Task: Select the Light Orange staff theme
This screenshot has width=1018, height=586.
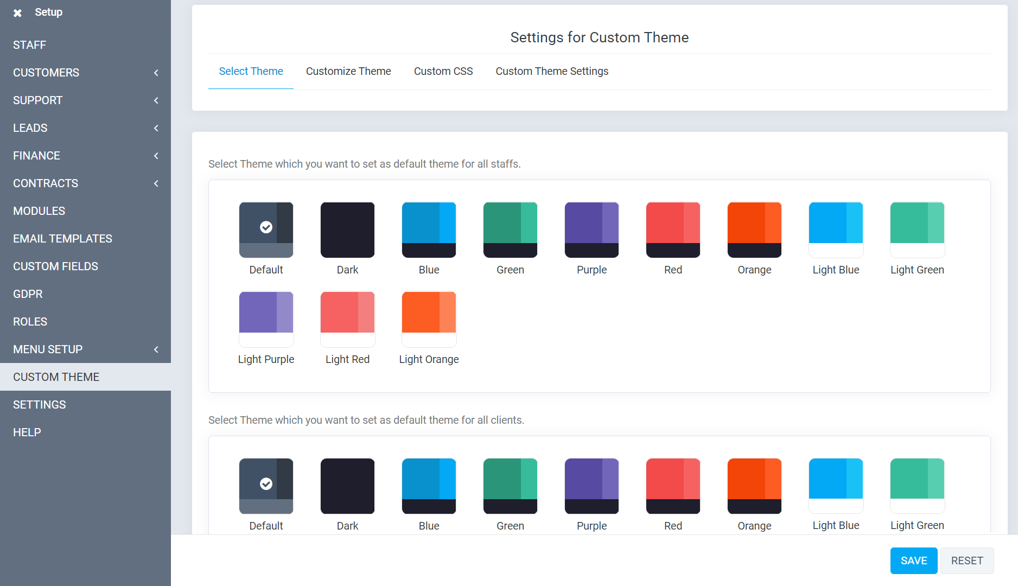Action: (429, 319)
